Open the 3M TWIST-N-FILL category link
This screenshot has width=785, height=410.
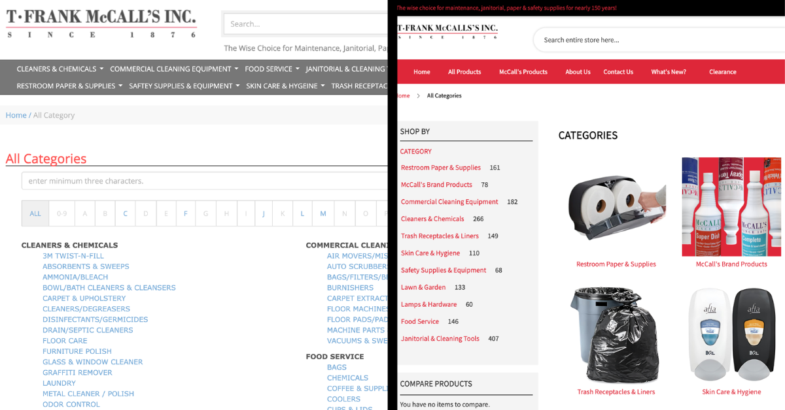click(x=73, y=256)
